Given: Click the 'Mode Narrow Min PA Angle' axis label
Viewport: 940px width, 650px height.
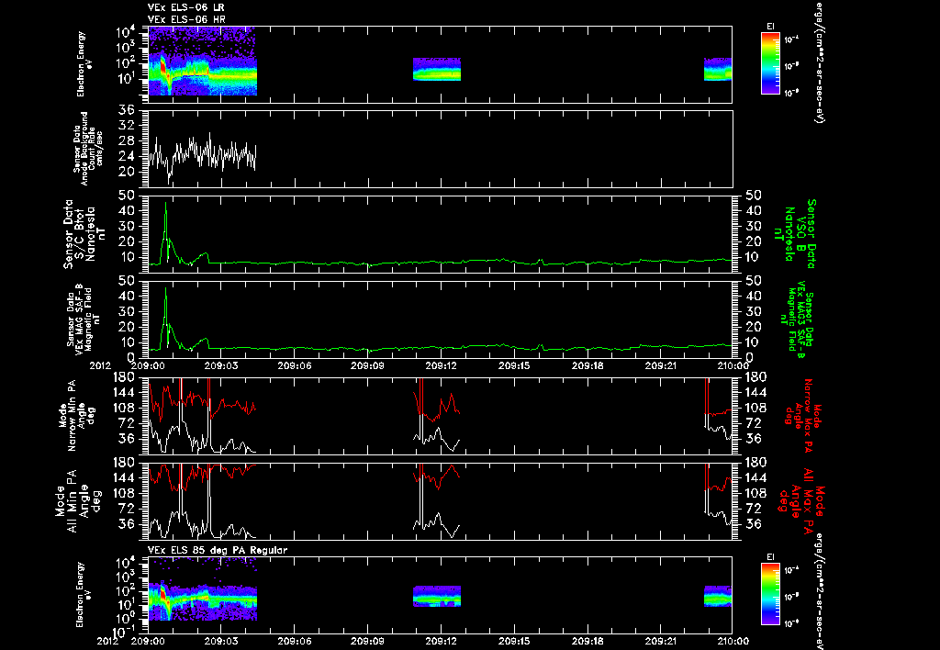Looking at the screenshot, I should pos(77,416).
